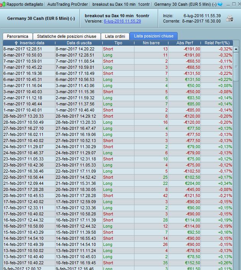Click bar count 26 in 14-feb-2017 10.49.39 row
The height and width of the screenshot is (270, 241).
pyautogui.click(x=165, y=245)
